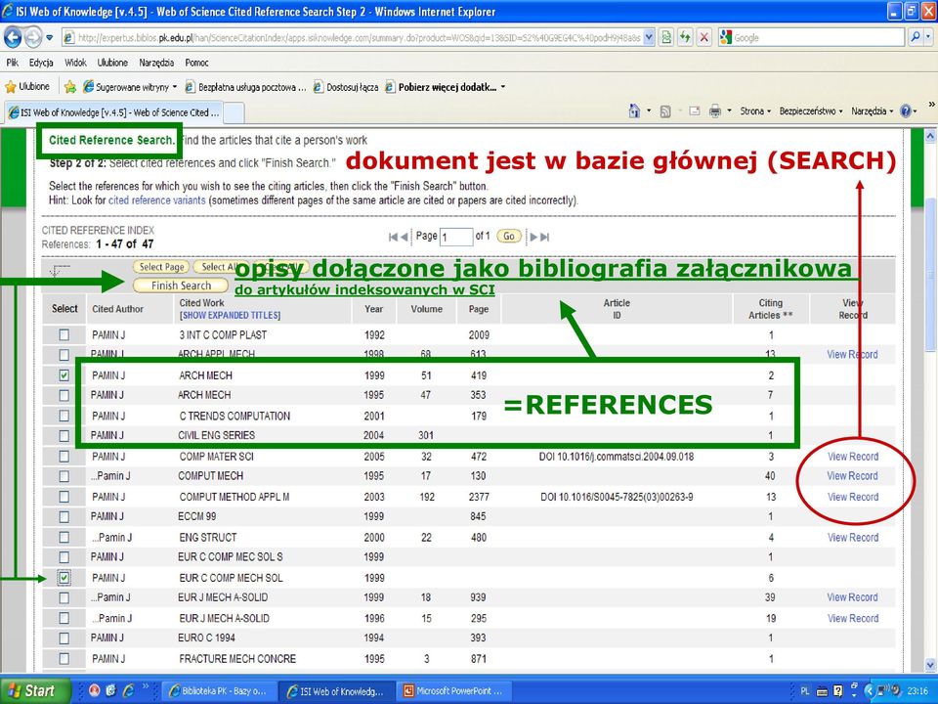
Task: Jump to first page with the arrow icon
Action: [393, 237]
